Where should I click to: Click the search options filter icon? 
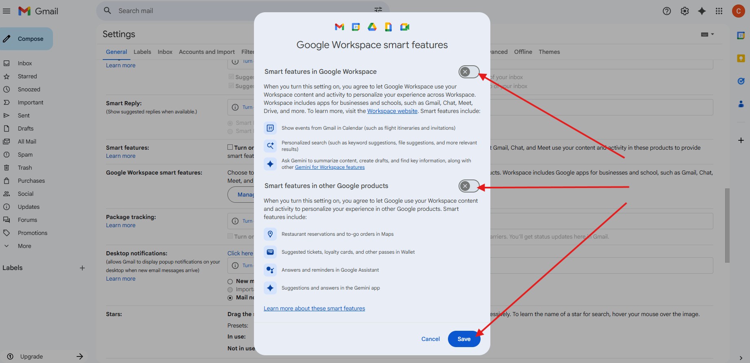coord(378,10)
